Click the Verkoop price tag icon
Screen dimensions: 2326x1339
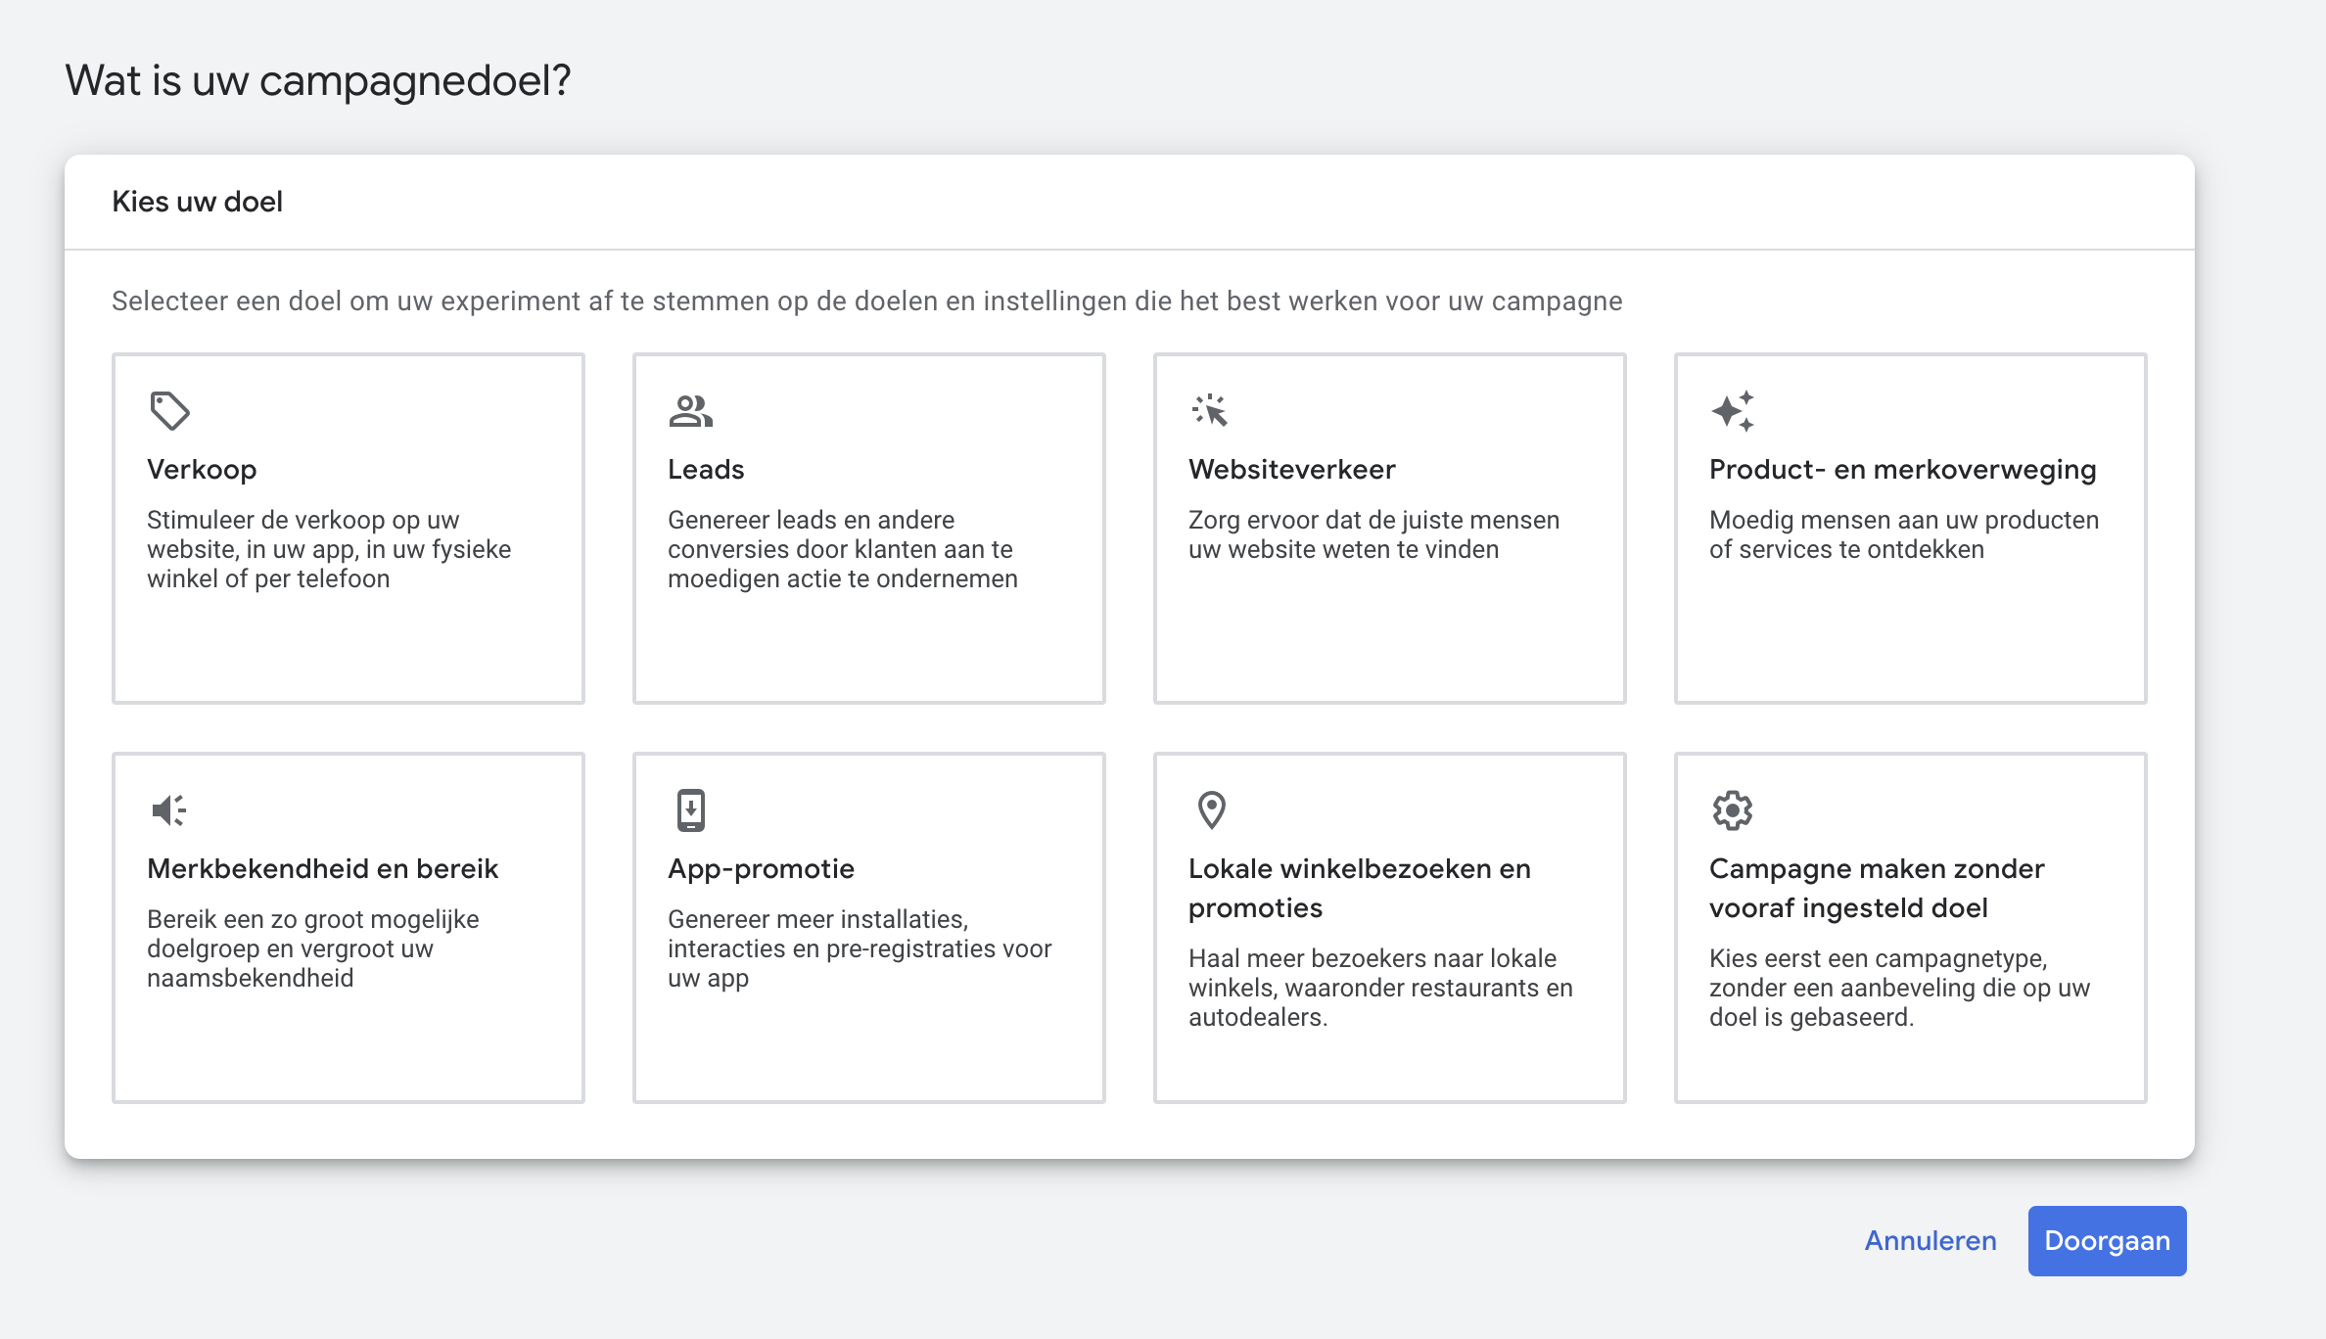[x=169, y=411]
